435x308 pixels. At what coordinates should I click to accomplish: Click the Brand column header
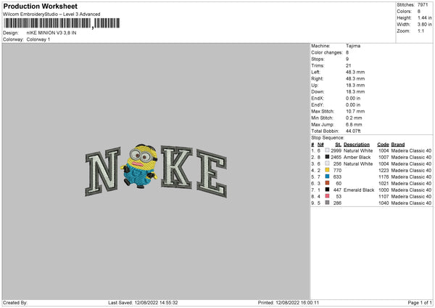click(x=398, y=145)
